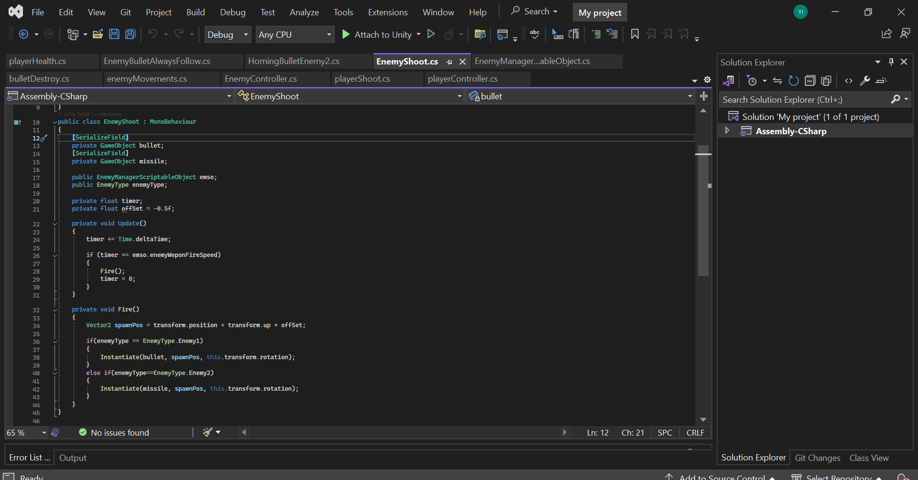The height and width of the screenshot is (480, 918).
Task: Click the New Item toolbar icon
Action: [x=73, y=34]
